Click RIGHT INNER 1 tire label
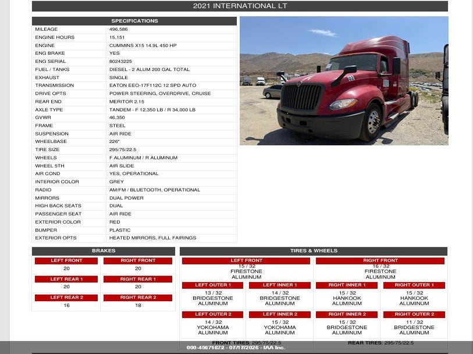This screenshot has width=473, height=354. click(x=347, y=285)
